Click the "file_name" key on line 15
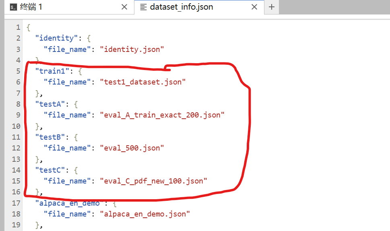This screenshot has width=390, height=231. [67, 181]
